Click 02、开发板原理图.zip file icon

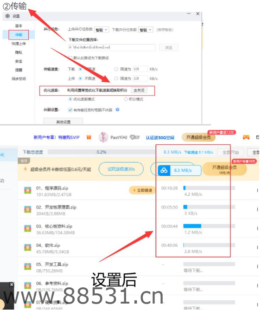28,209
